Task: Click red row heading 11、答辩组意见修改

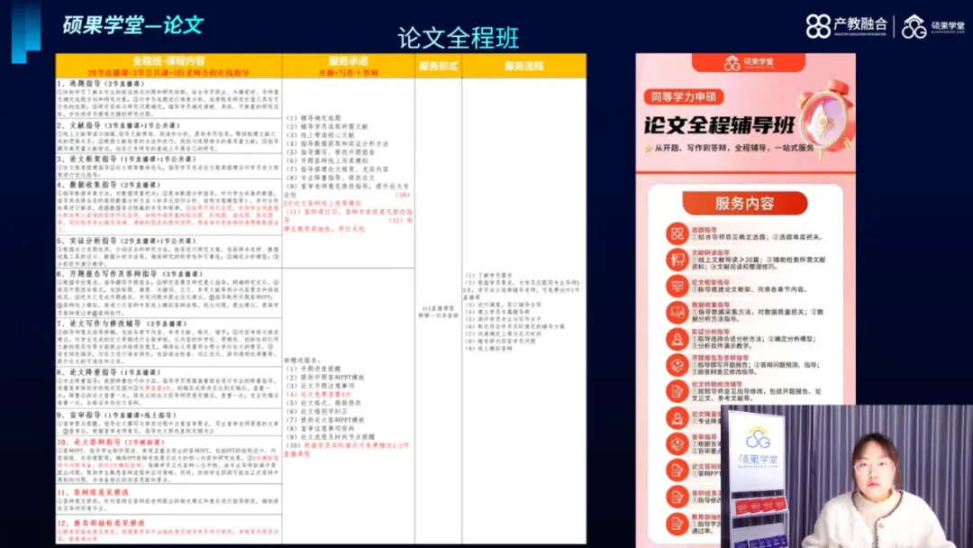Action: click(93, 492)
